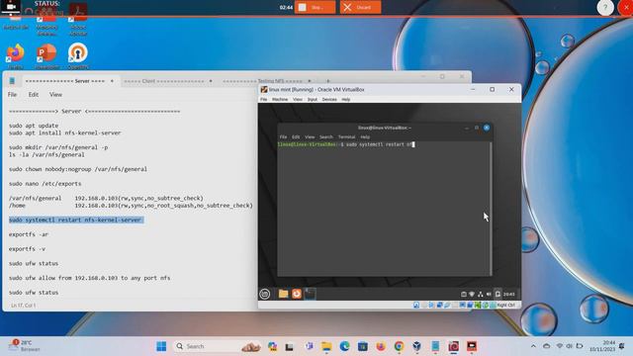Open Windows notification bell
The image size is (633, 356).
tap(622, 346)
